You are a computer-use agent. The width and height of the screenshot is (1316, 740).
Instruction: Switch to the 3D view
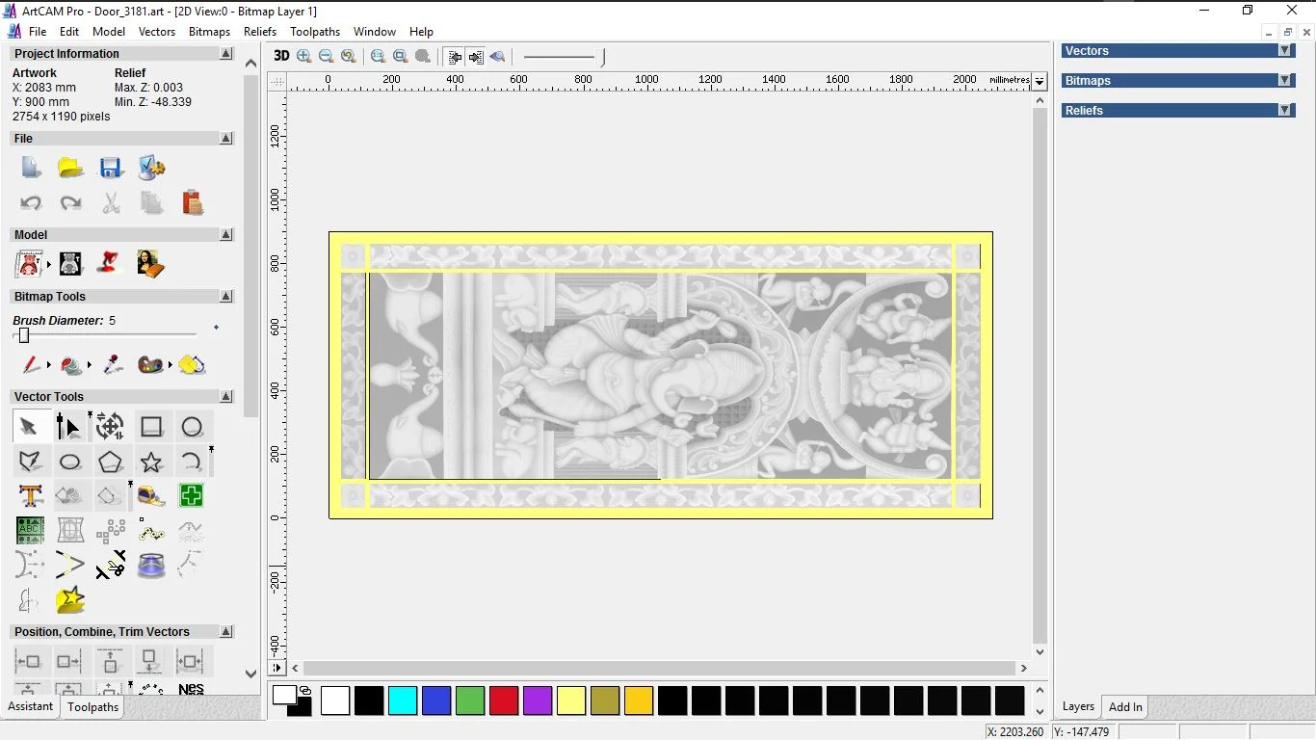[x=281, y=56]
